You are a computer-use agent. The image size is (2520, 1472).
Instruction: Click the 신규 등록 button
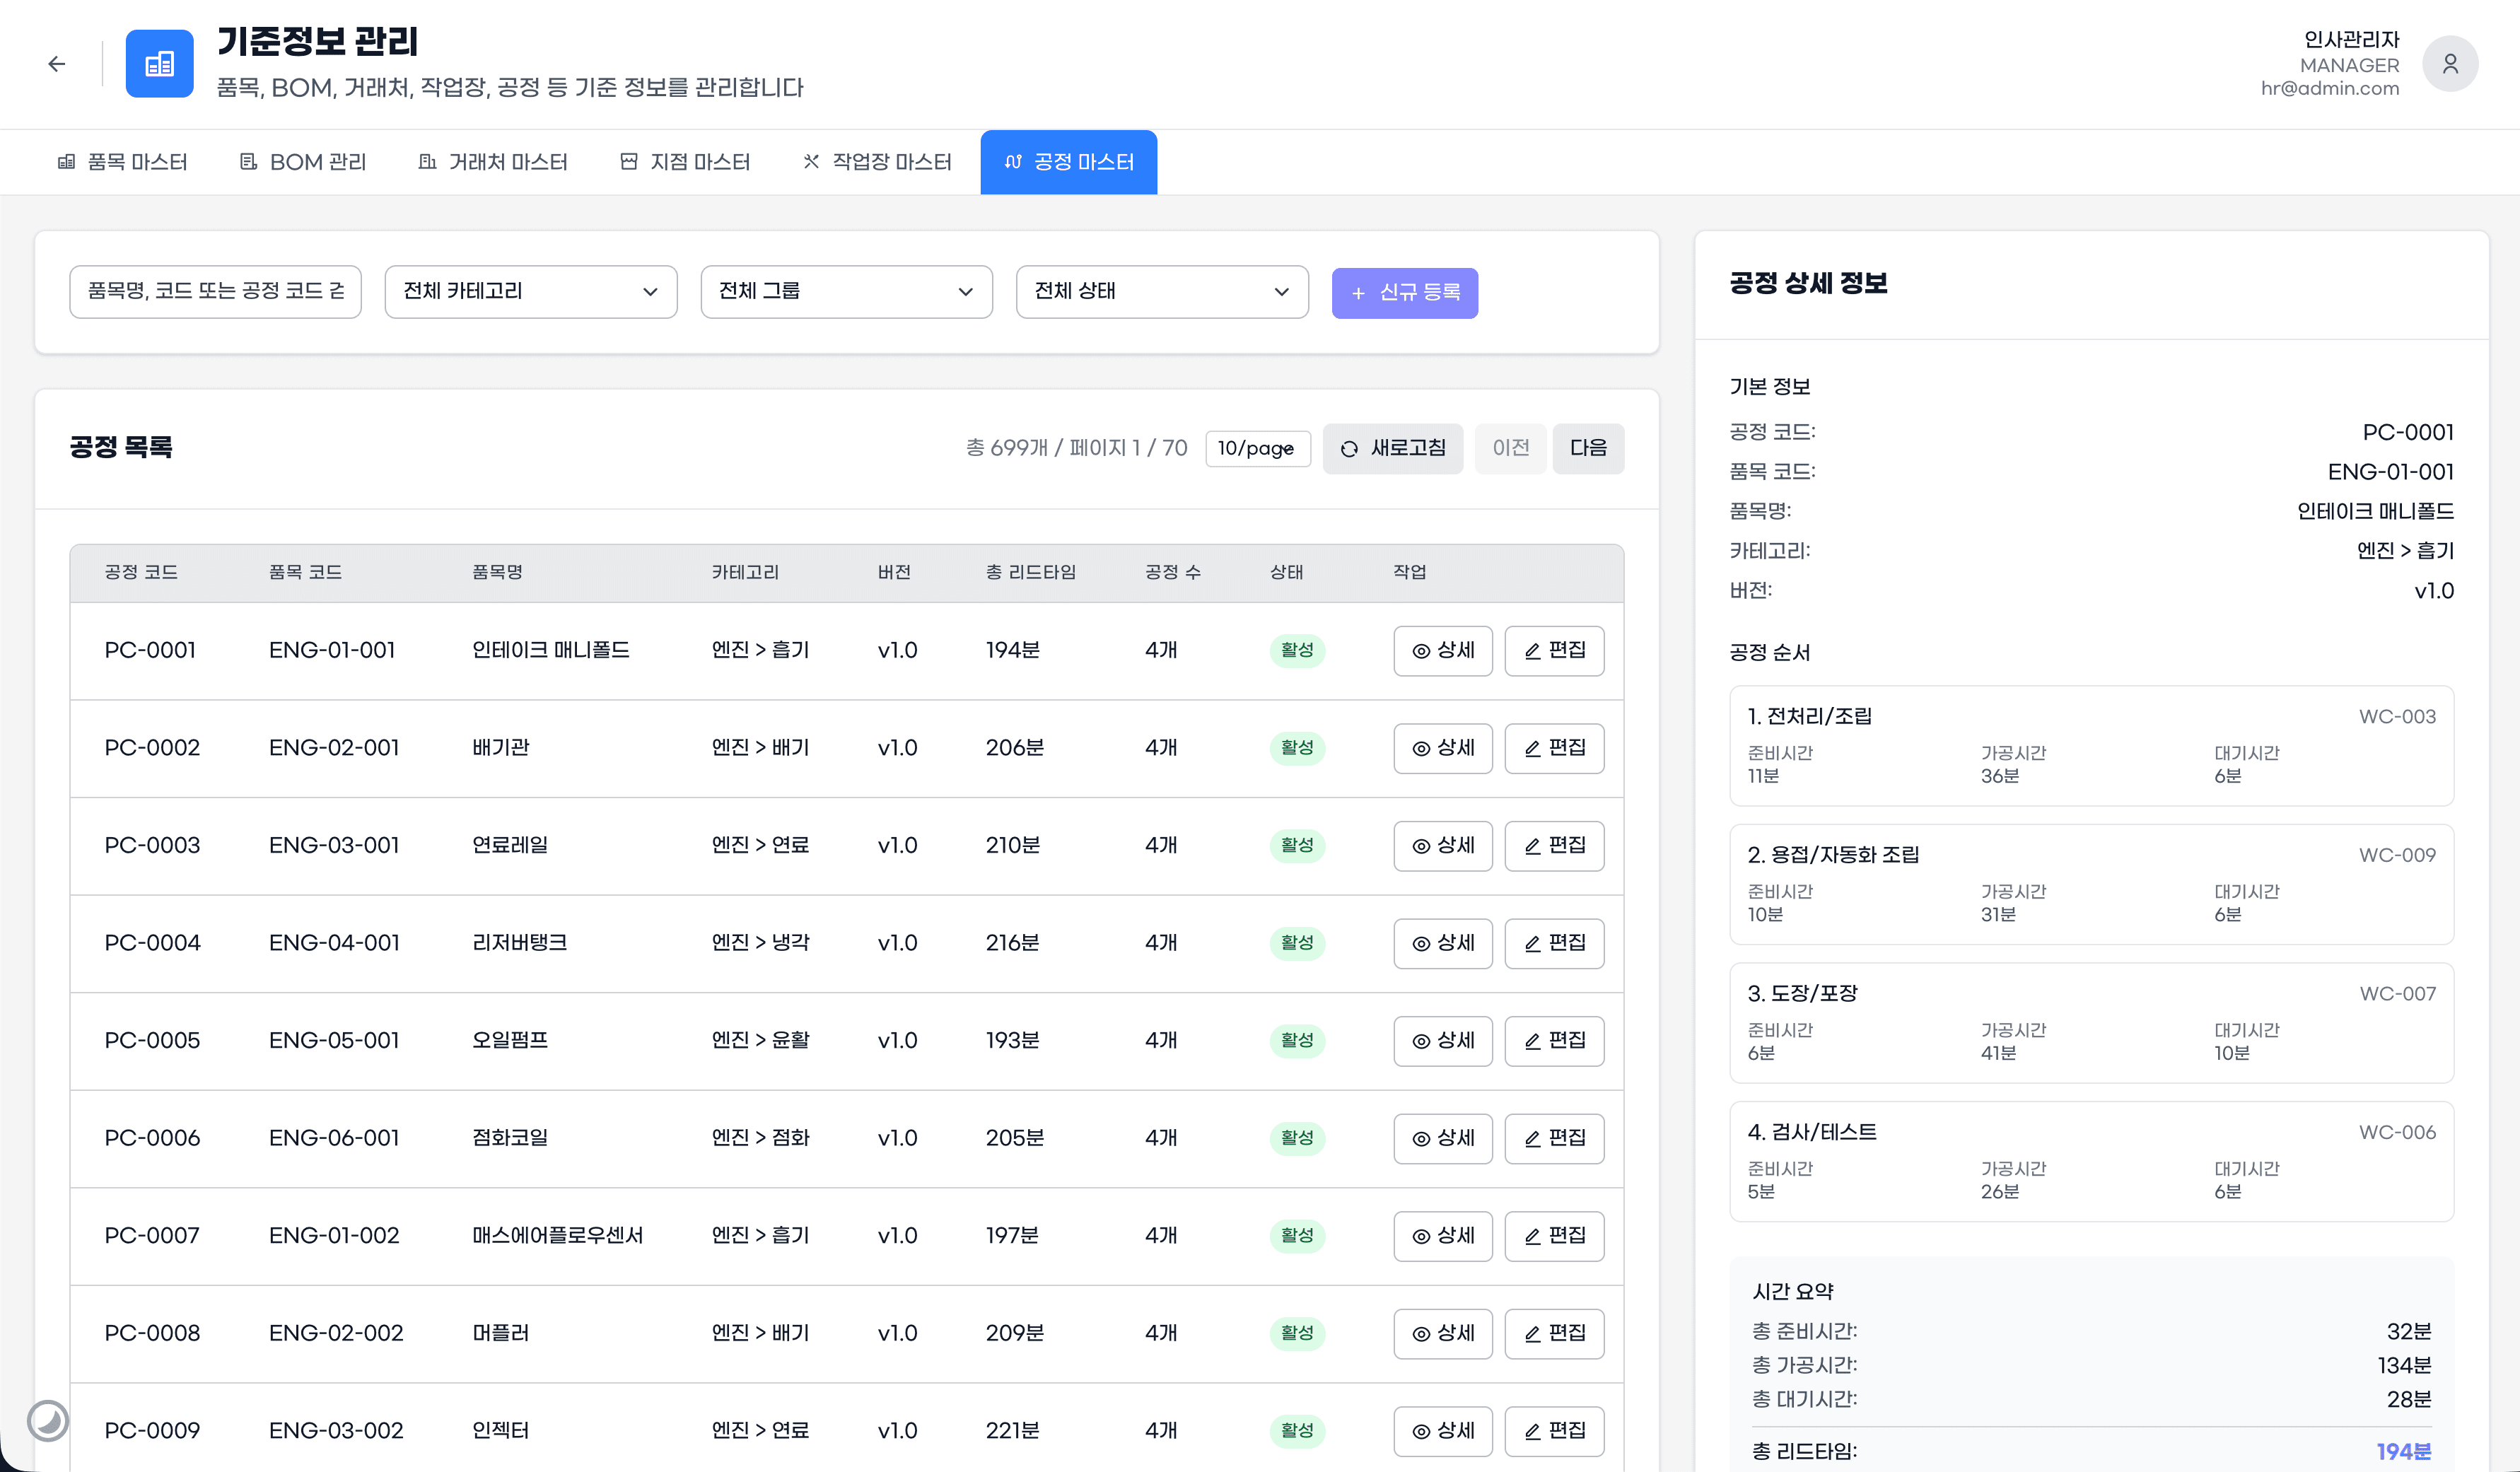(x=1404, y=292)
